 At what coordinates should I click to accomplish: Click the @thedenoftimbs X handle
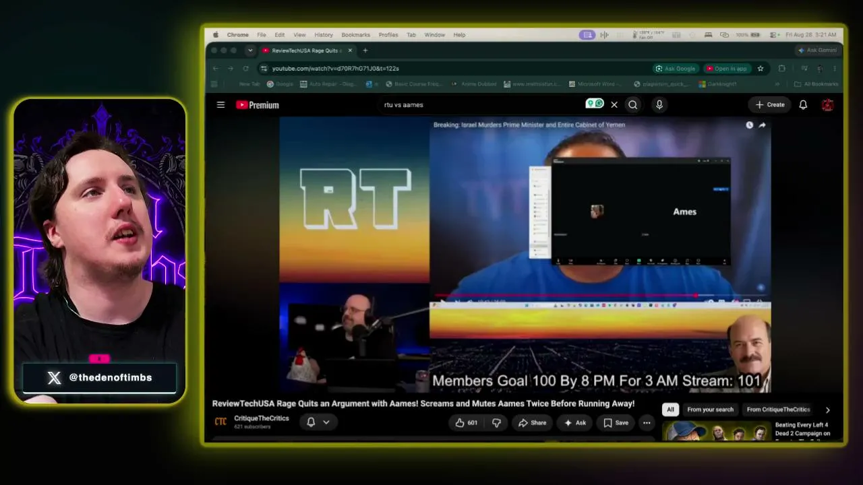(111, 378)
